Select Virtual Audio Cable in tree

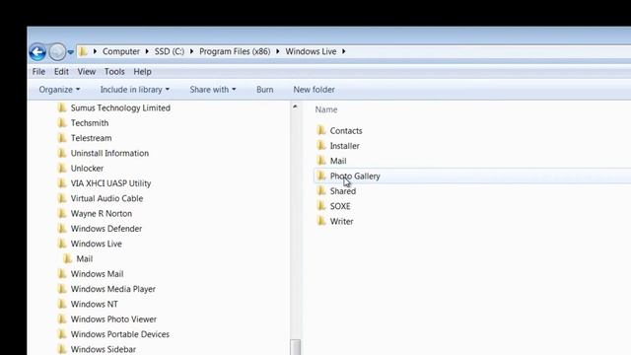pos(106,198)
